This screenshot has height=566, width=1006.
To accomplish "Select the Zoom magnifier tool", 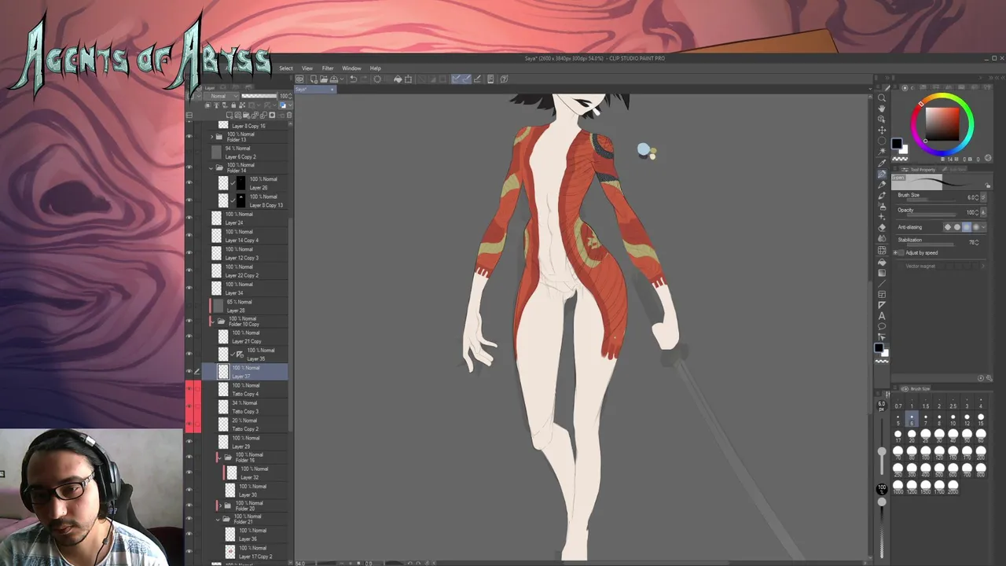I will [882, 97].
